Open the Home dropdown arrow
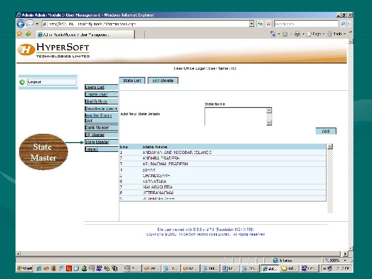The width and height of the screenshot is (372, 279). point(279,35)
